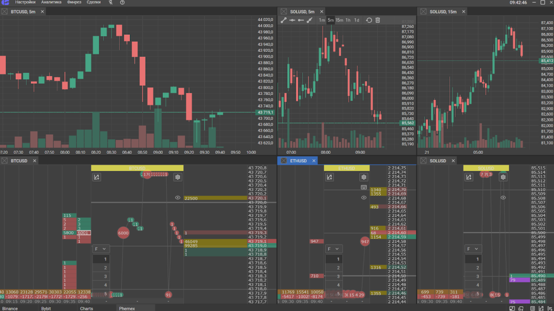Select the BTCUSD order book tab

click(19, 161)
